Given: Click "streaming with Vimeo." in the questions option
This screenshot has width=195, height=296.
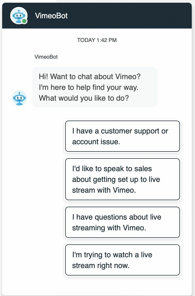Looking at the screenshot, I should tap(109, 228).
